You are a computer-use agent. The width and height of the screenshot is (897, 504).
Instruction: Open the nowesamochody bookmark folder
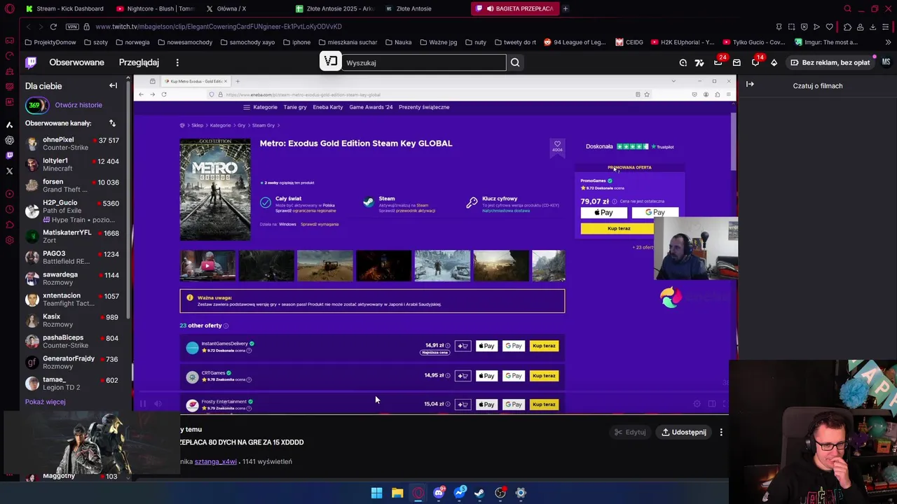(184, 42)
